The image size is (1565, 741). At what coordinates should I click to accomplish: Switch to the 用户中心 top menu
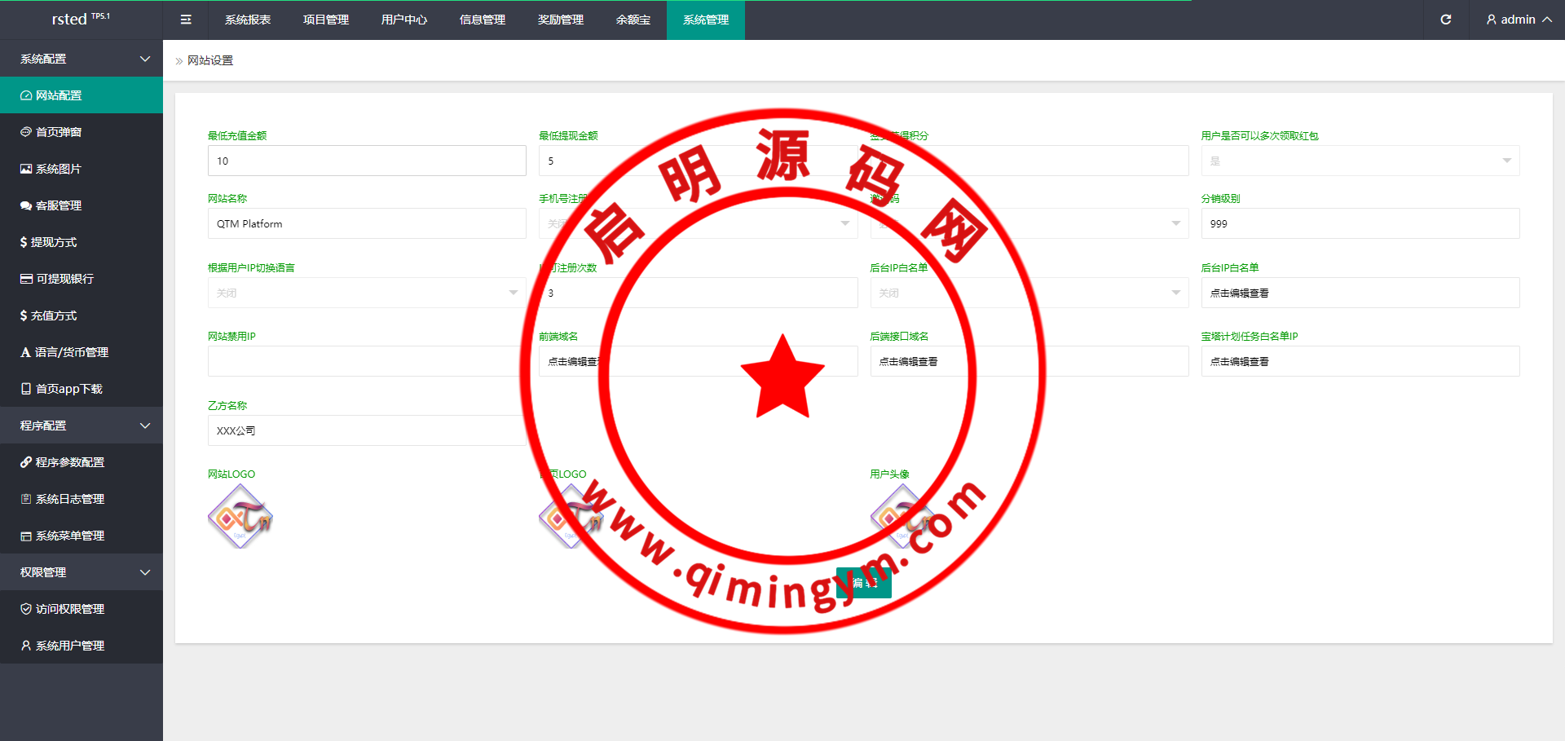tap(404, 20)
